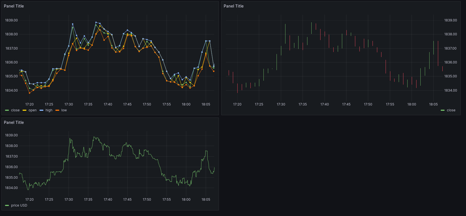The image size is (466, 216).
Task: Open Panel Title menu of the candlestick chart
Action: point(234,6)
